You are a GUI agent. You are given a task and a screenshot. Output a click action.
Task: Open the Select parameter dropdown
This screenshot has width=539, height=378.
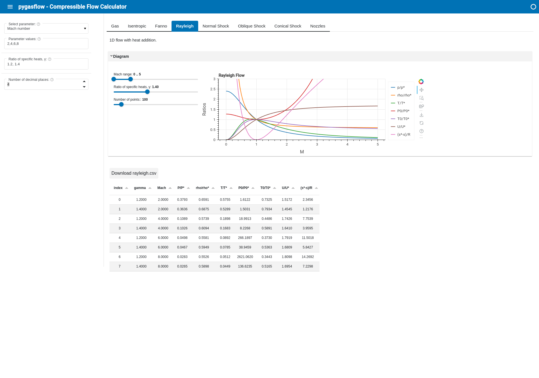pos(46,29)
